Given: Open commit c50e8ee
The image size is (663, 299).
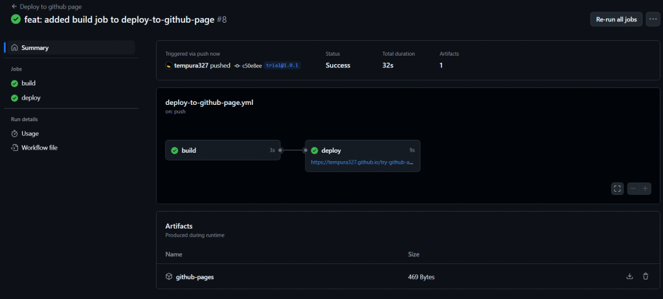Looking at the screenshot, I should point(252,66).
